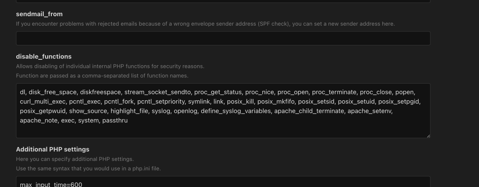This screenshot has width=479, height=187.
Task: Grab the disable_functions textarea resize handle
Action: [x=428, y=136]
